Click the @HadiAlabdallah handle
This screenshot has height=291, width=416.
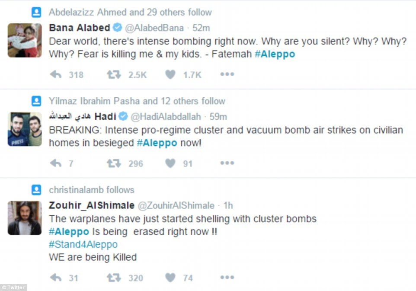pos(166,117)
